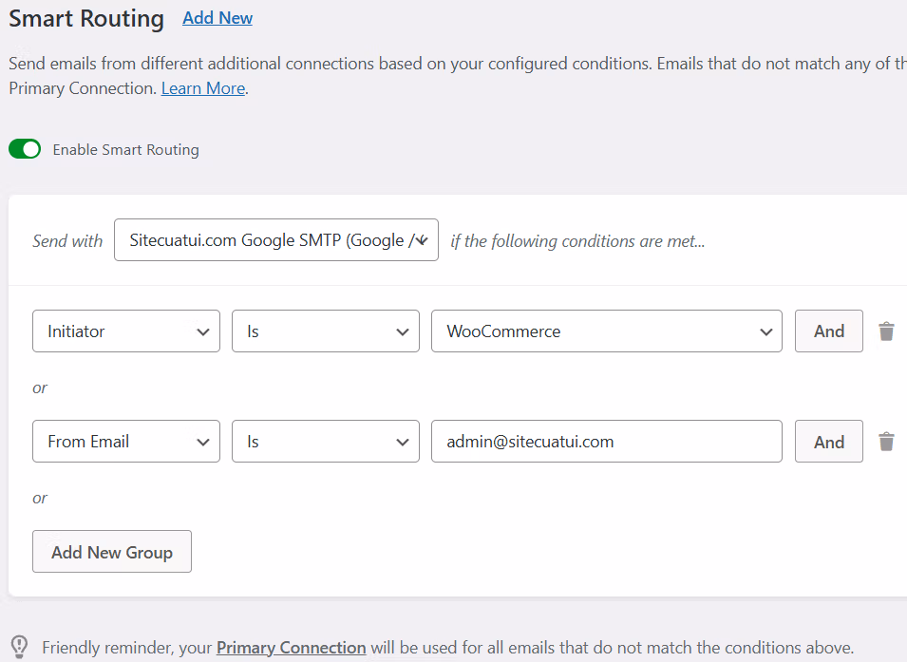Image resolution: width=907 pixels, height=662 pixels.
Task: Click the Add New link
Action: 217,18
